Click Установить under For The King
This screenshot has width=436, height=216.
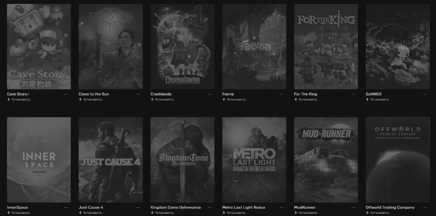click(306, 99)
